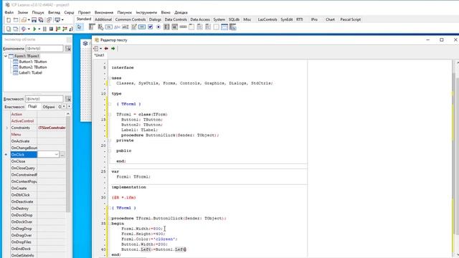Pick the TEdit component in palette
This screenshot has width=459, height=258.
126,27
